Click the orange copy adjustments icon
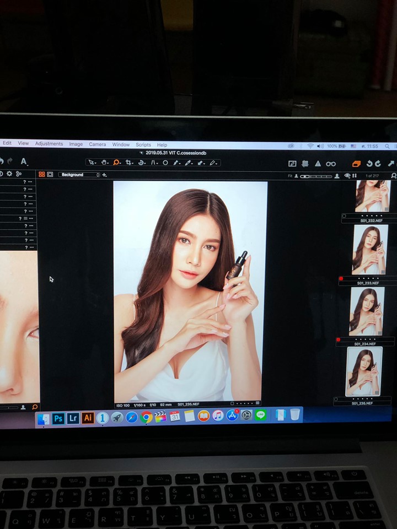Viewport: 397px width, 529px height. pos(356,164)
